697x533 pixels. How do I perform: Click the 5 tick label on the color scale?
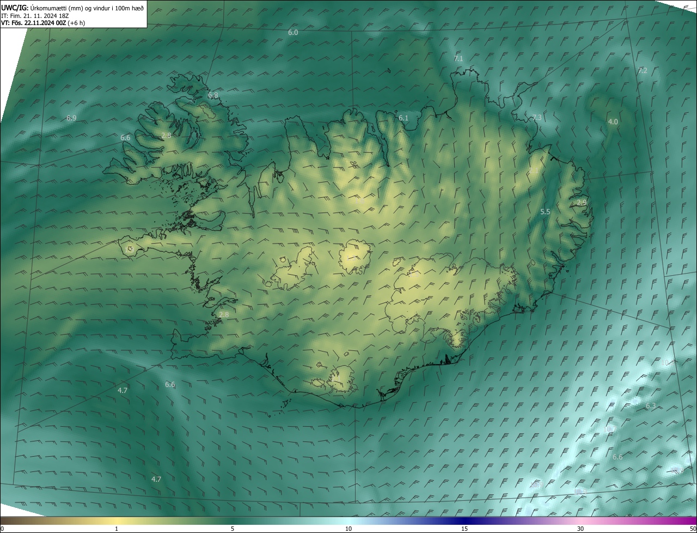pos(233,529)
